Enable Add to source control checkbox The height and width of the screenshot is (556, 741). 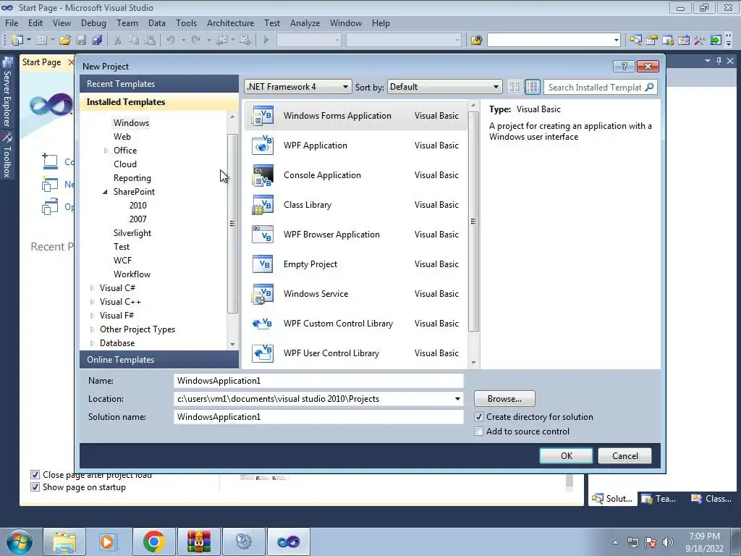tap(479, 431)
